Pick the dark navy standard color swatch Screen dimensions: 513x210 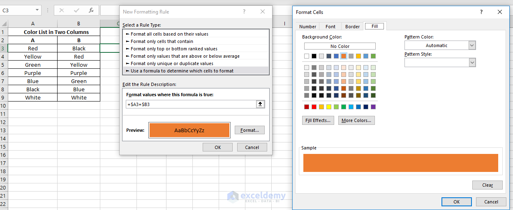pos(366,107)
